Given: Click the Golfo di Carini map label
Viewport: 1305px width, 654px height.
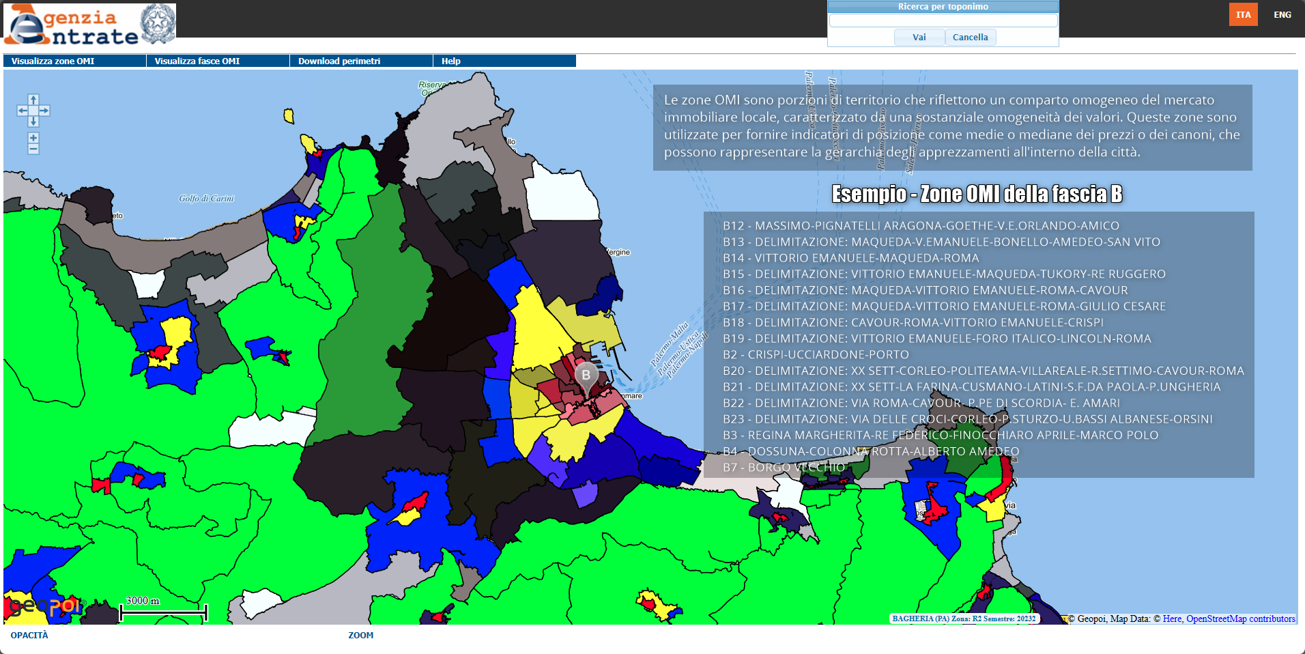Looking at the screenshot, I should (x=206, y=199).
